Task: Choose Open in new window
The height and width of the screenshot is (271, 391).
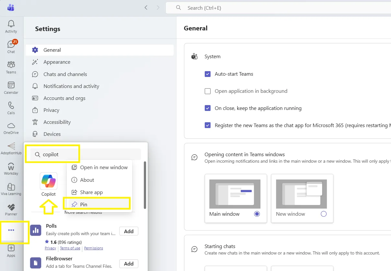Action: pos(104,168)
